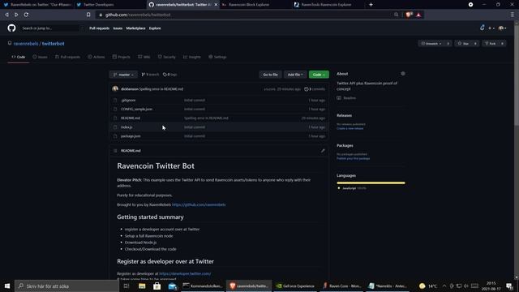Open the ravenrebels owner link

[x=26, y=43]
